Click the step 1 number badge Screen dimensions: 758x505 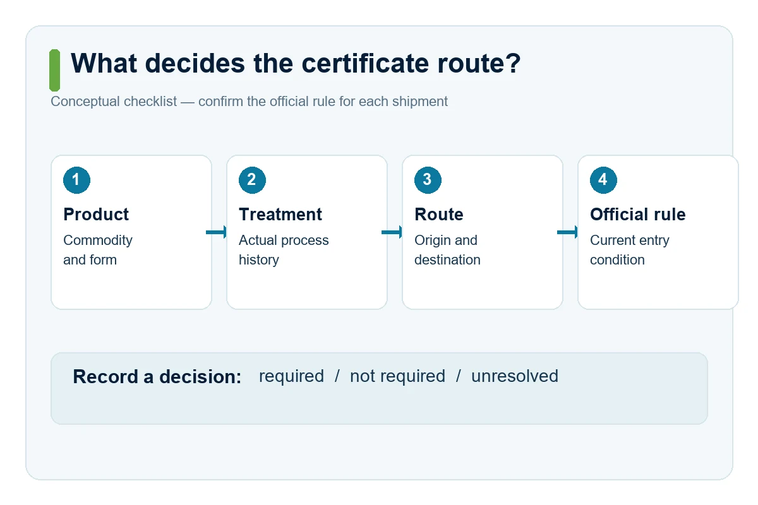pyautogui.click(x=76, y=180)
